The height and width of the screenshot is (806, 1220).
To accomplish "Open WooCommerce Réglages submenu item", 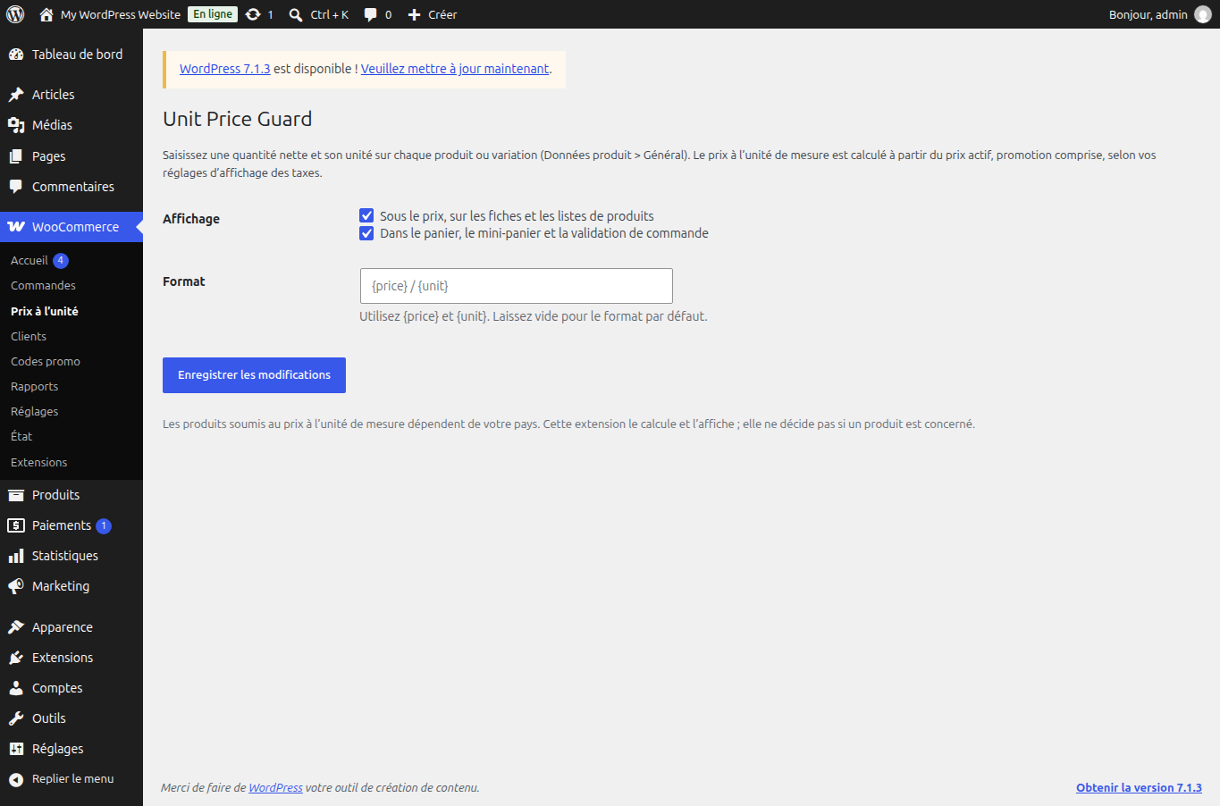I will point(34,411).
